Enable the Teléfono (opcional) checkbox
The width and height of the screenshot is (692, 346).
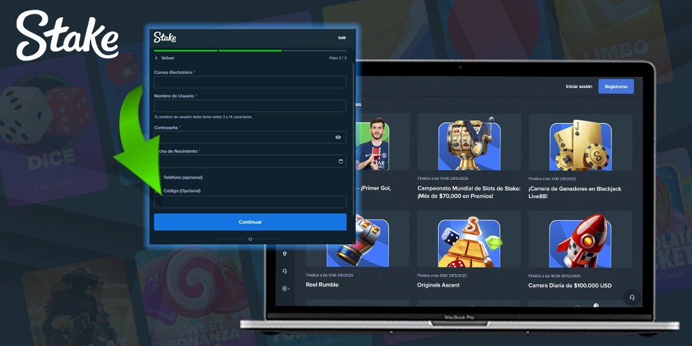(158, 178)
